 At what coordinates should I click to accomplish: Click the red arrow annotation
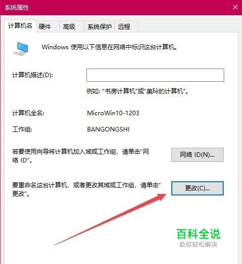110,219
